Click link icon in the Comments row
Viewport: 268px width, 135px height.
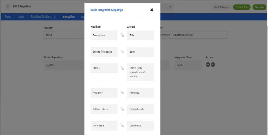tap(122, 125)
